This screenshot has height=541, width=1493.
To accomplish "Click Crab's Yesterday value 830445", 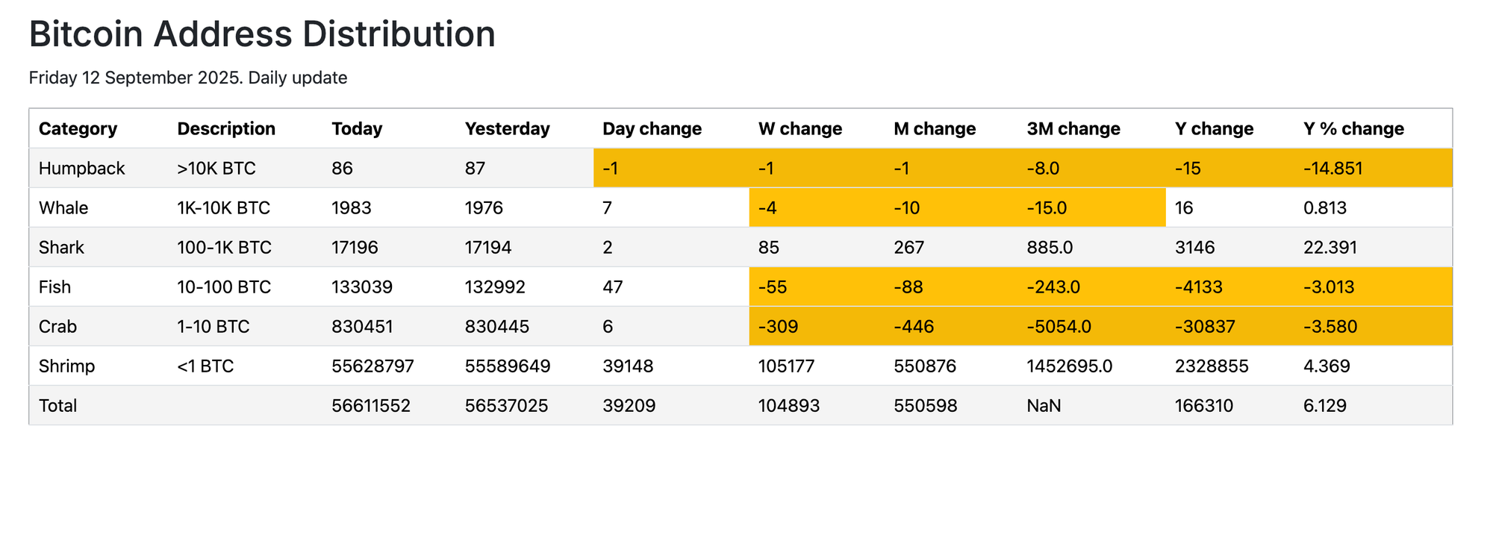I will tap(496, 327).
